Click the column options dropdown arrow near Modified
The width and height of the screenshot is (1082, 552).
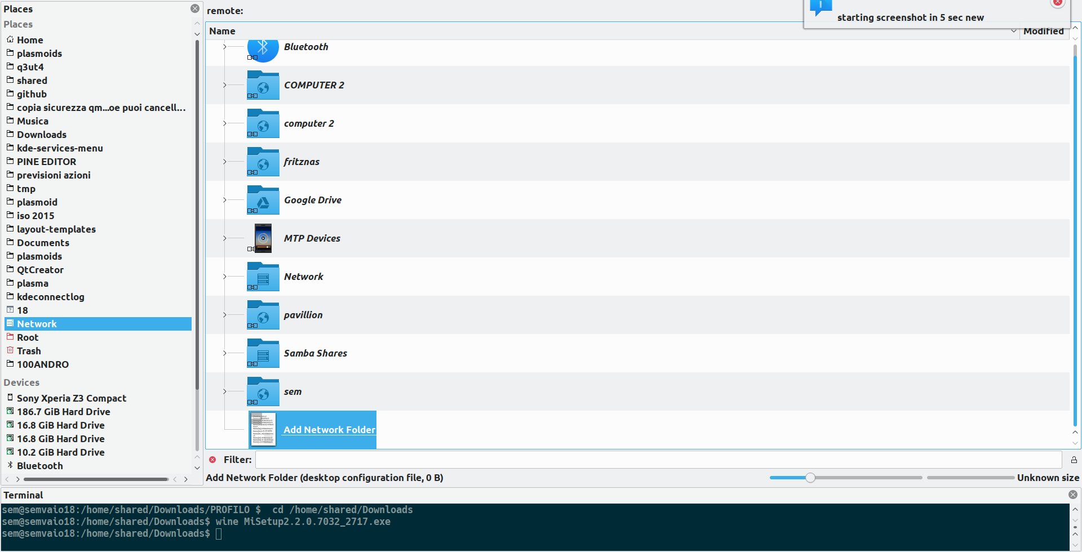(1014, 31)
